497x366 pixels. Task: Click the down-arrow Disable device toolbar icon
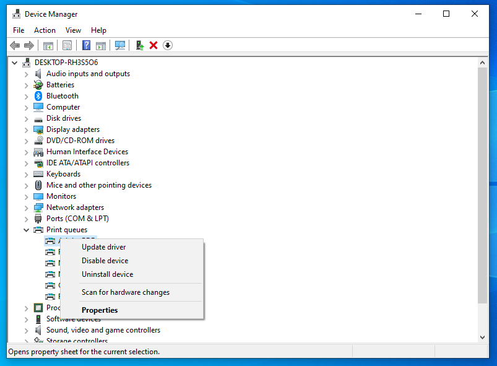[x=168, y=45]
